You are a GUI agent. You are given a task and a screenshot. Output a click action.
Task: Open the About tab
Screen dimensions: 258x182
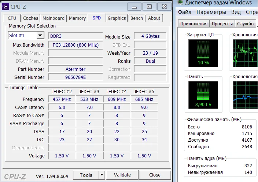coord(154,18)
